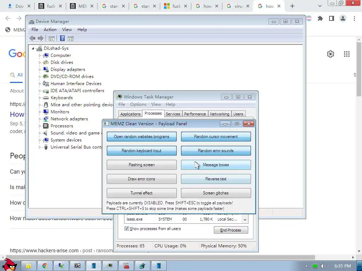Click the 6:35 PM taskbar clock
The width and height of the screenshot is (362, 271).
343,266
